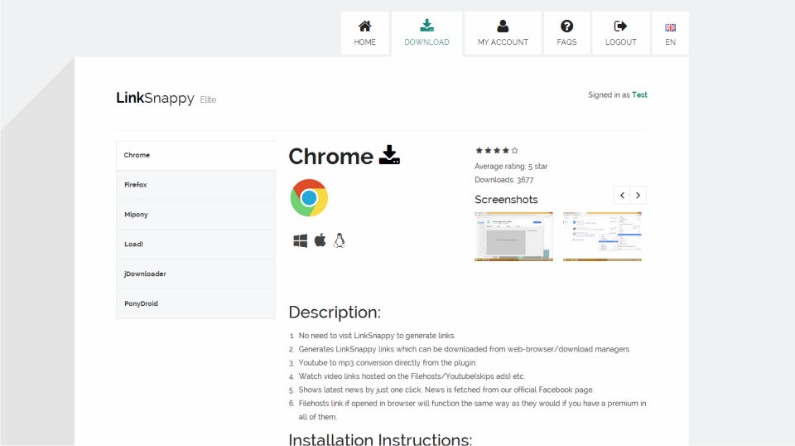
Task: Click the Windows platform icon
Action: point(300,240)
